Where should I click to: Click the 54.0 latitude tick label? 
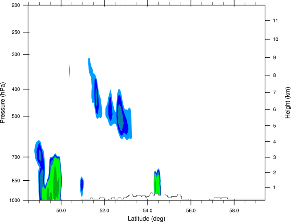coord(148,211)
